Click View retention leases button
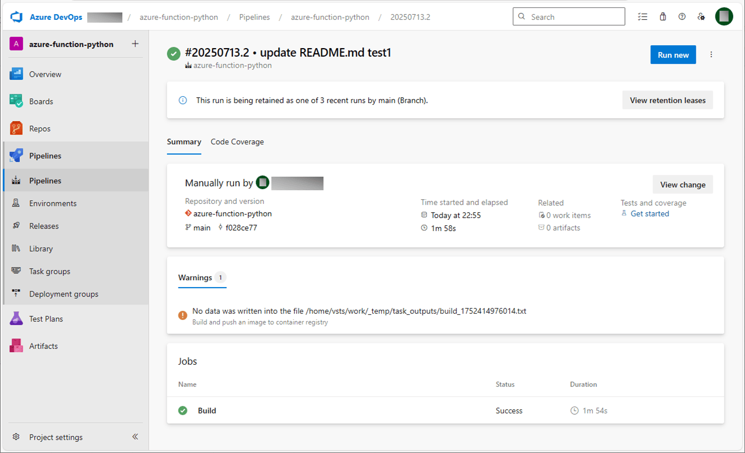The image size is (745, 453). [x=667, y=100]
